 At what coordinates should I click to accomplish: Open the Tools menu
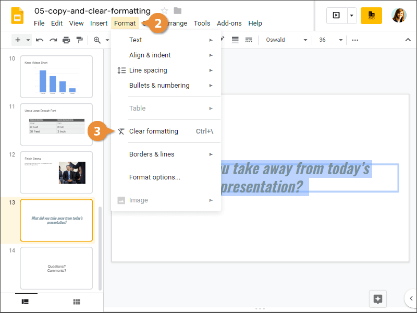202,23
